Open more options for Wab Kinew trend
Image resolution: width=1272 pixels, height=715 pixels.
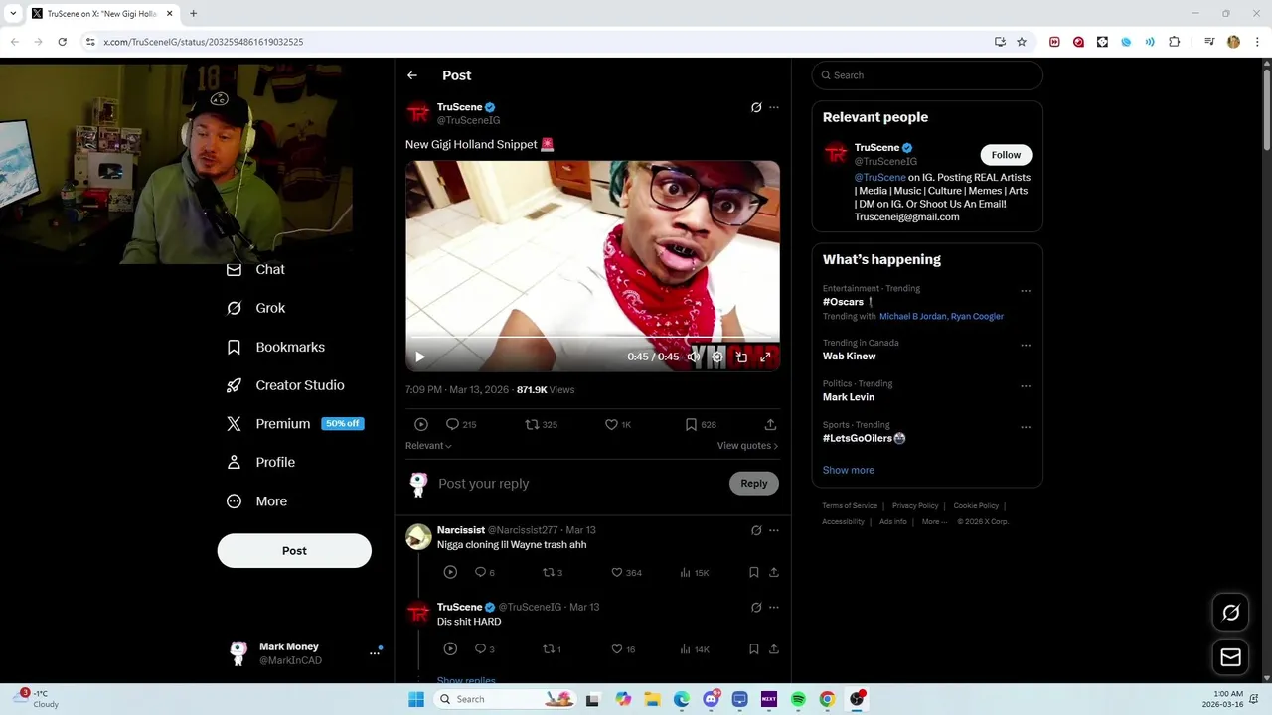(x=1026, y=346)
